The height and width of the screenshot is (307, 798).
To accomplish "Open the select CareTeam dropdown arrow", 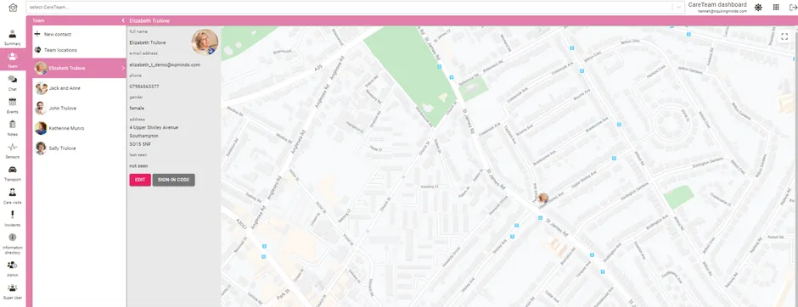I will point(678,7).
